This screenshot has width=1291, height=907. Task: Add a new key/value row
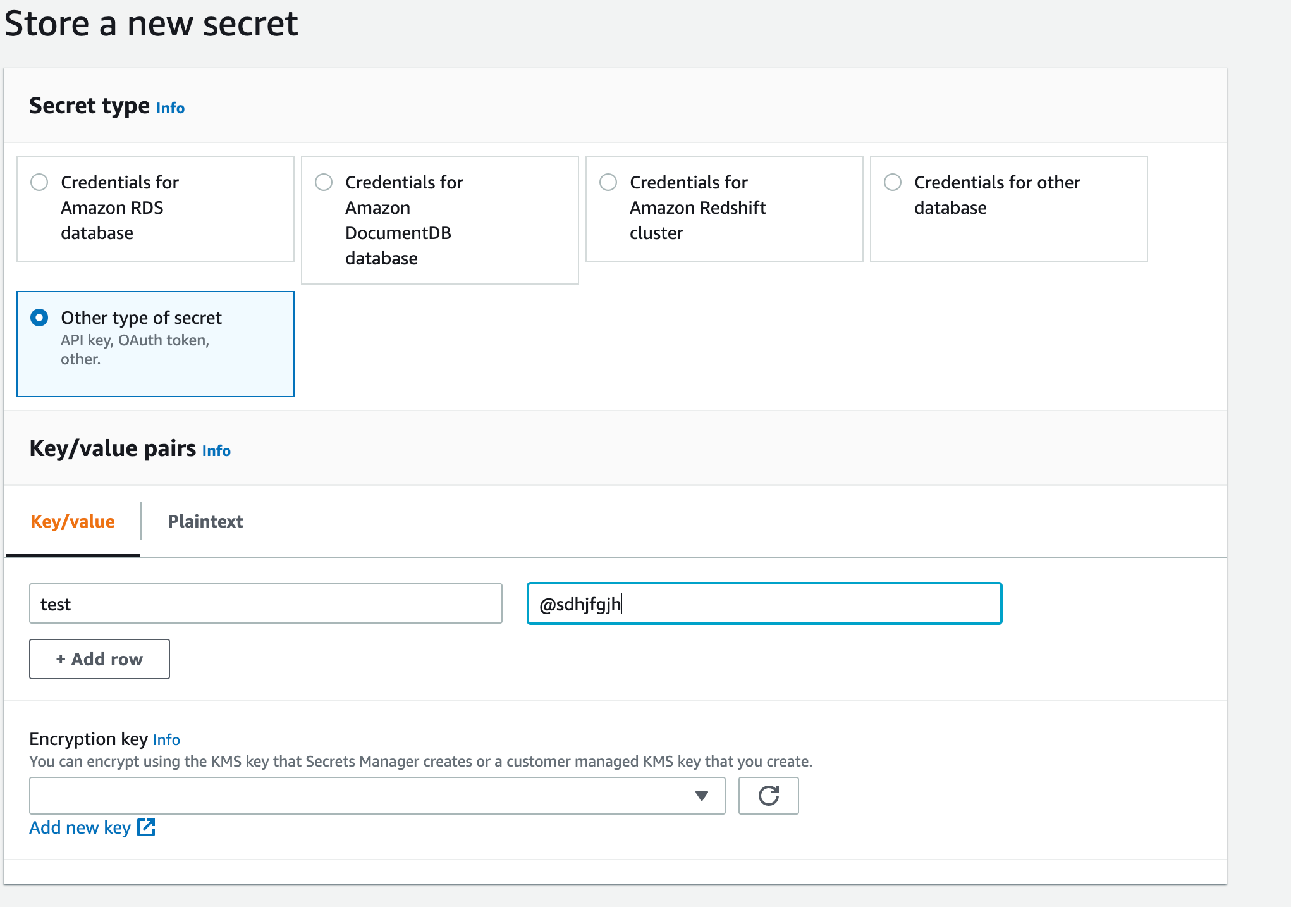pos(99,659)
